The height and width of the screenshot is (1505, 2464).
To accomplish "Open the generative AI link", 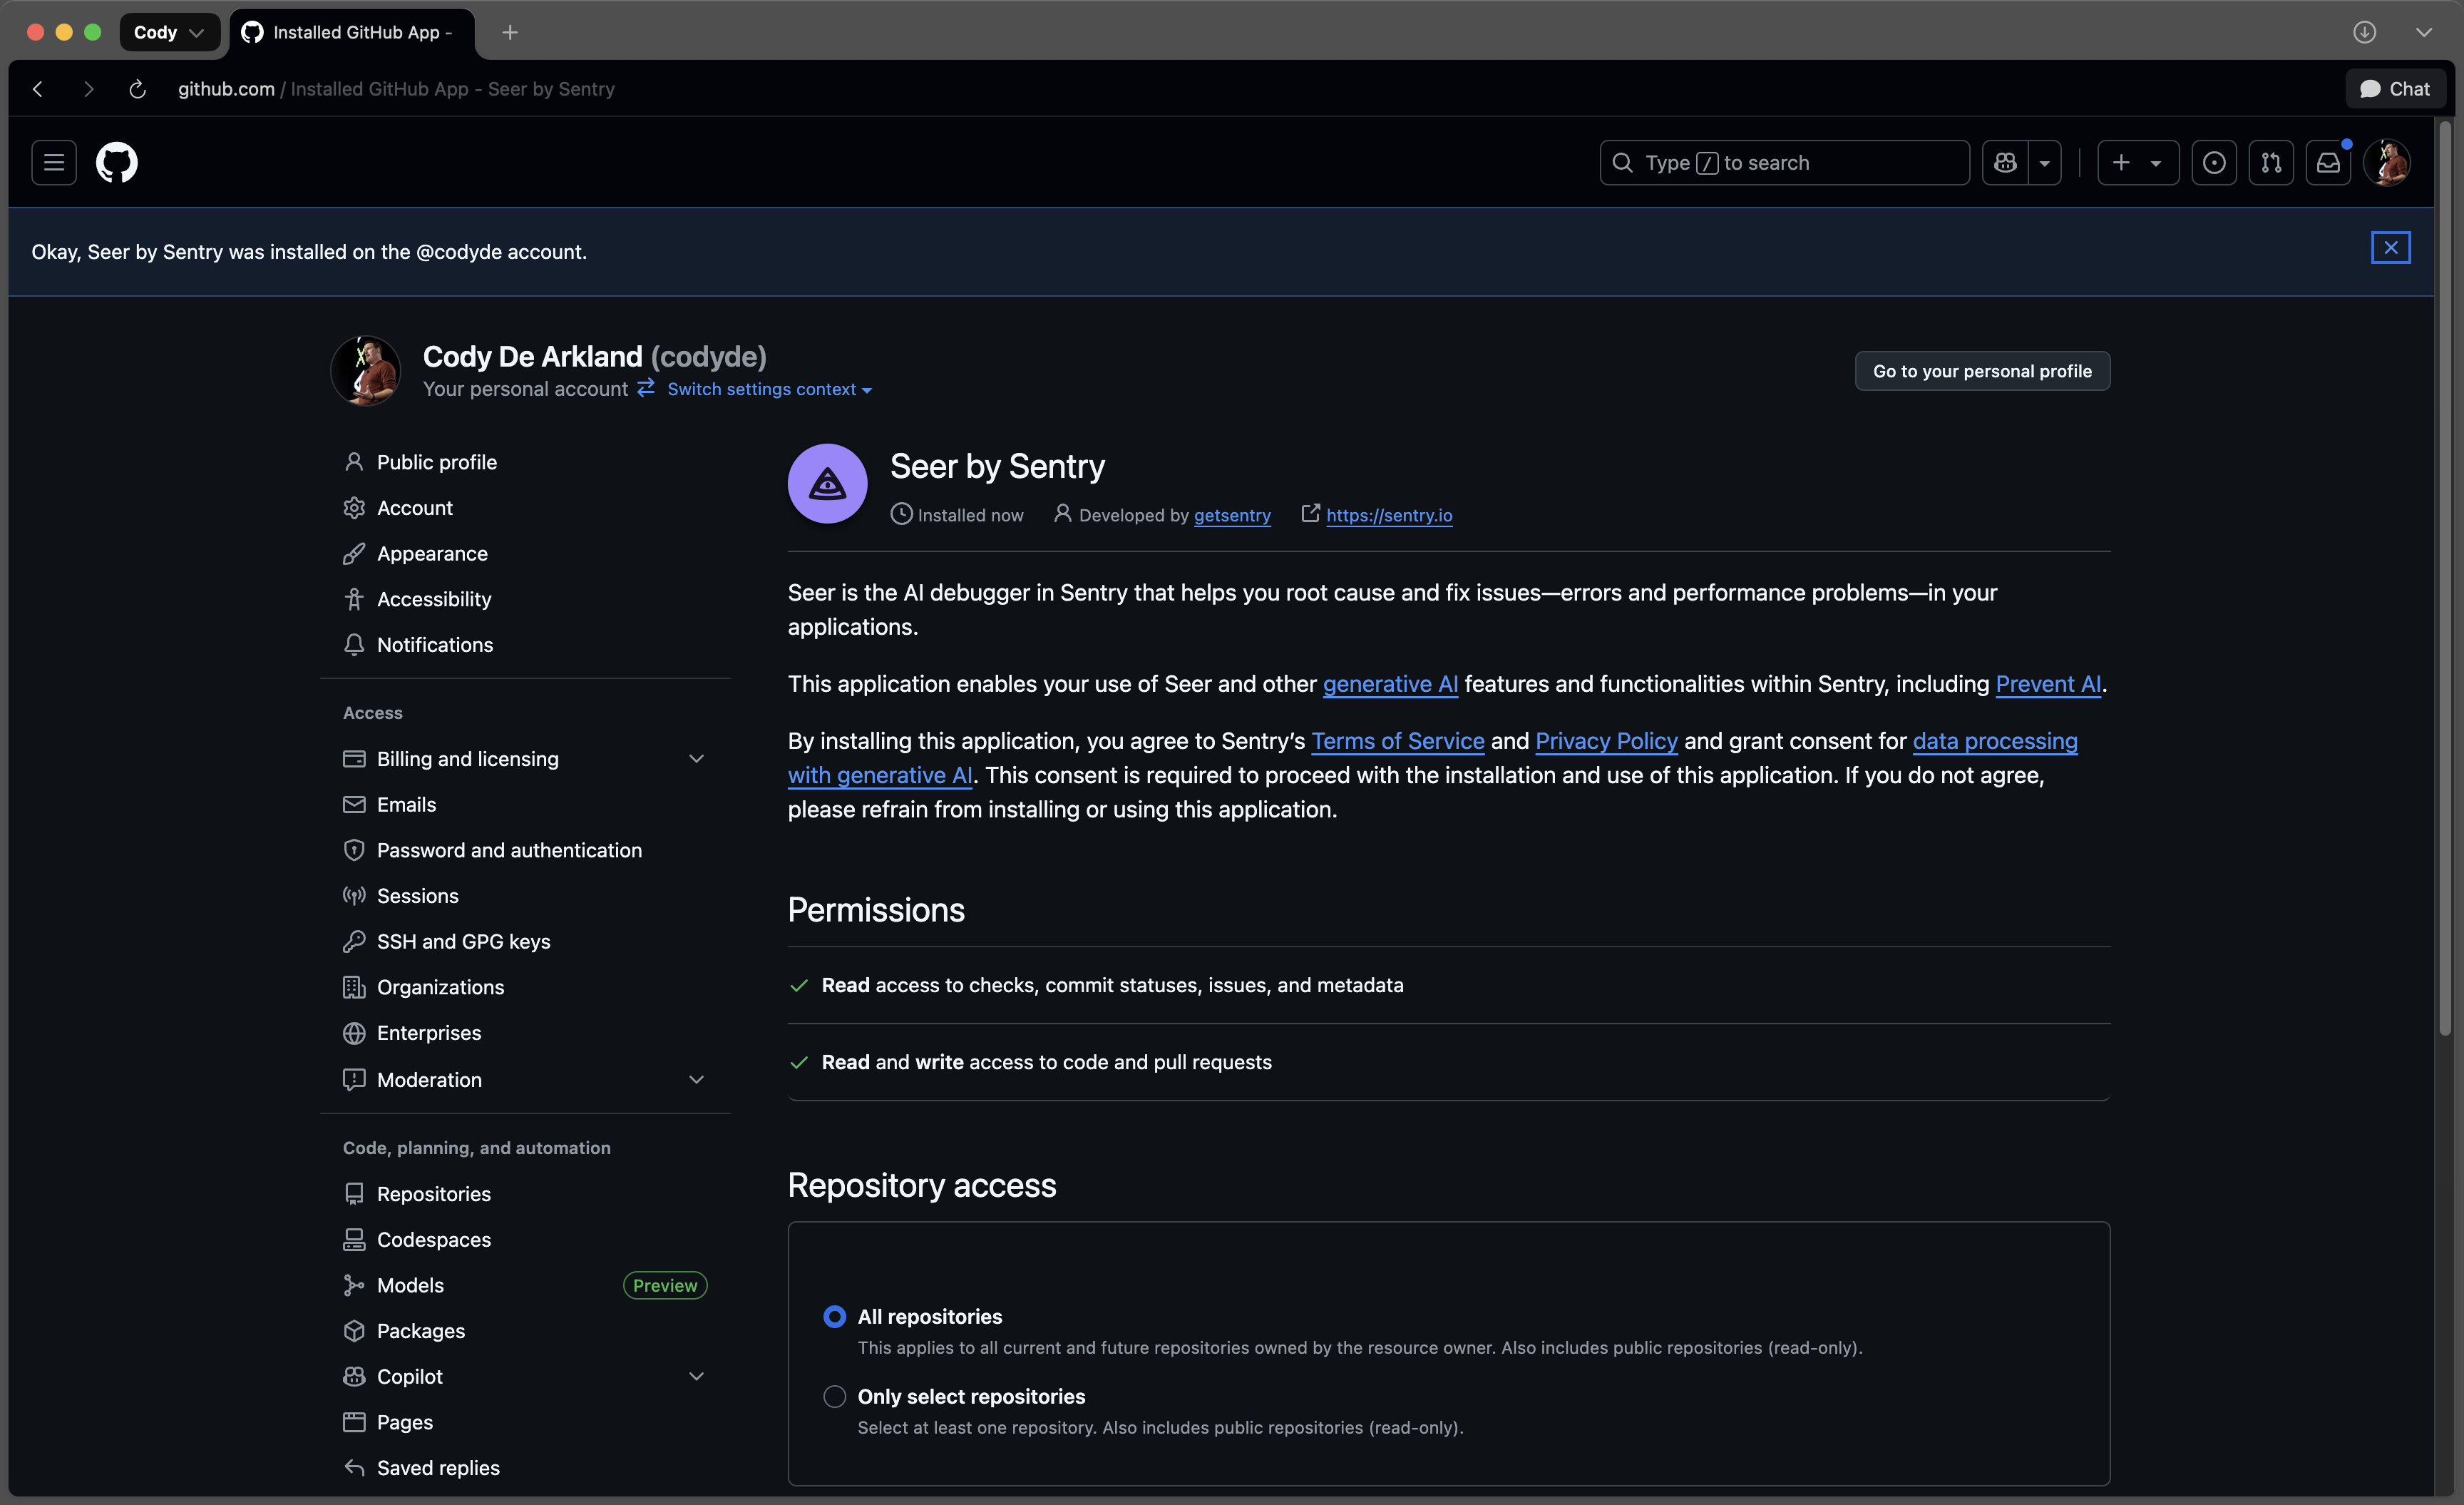I will pos(1390,685).
